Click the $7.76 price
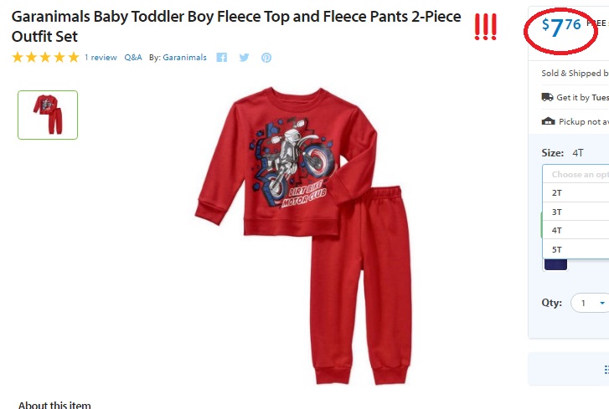Image resolution: width=609 pixels, height=409 pixels. pos(561,27)
